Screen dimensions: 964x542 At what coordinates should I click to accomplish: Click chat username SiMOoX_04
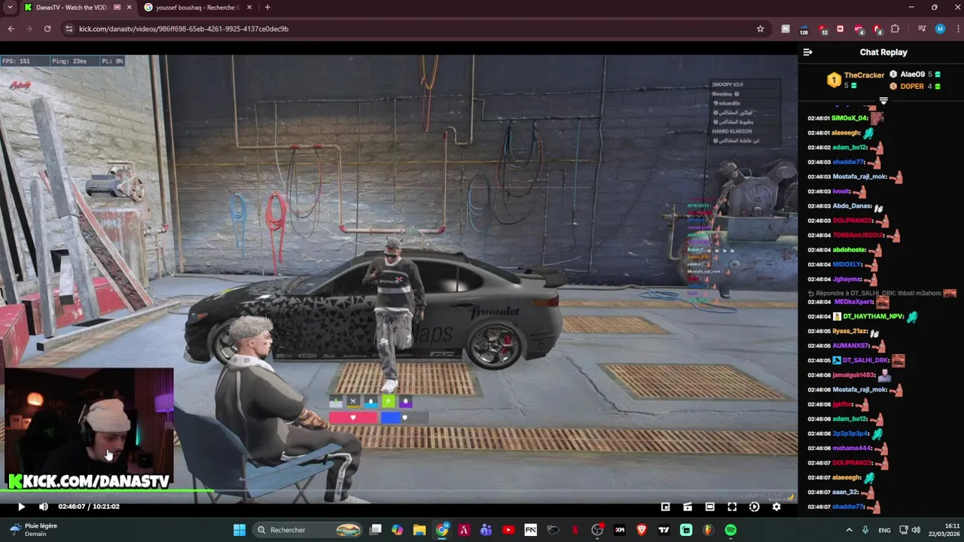click(850, 118)
